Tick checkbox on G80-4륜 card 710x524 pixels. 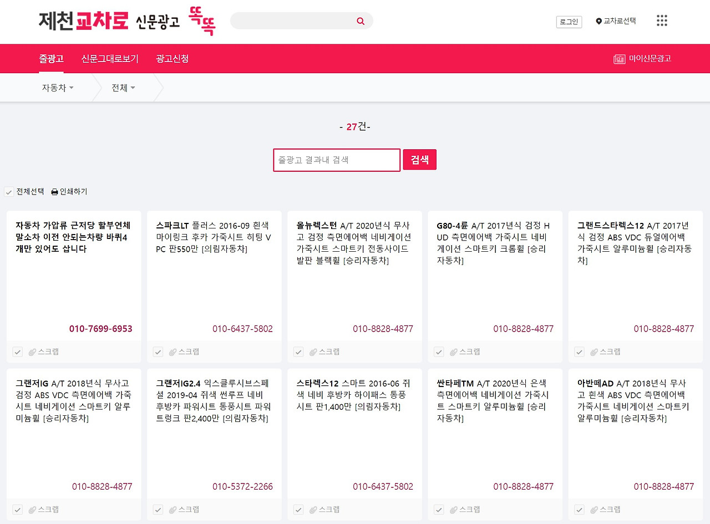(439, 352)
